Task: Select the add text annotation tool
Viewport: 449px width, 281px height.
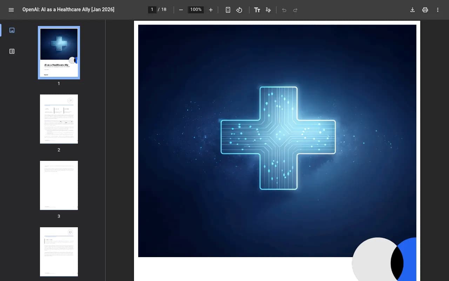Action: pyautogui.click(x=257, y=10)
